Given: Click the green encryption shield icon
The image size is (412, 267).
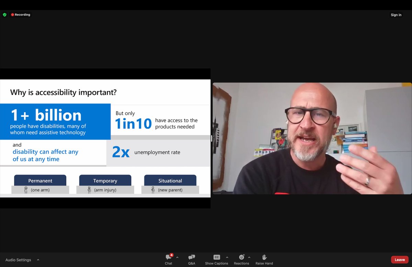Looking at the screenshot, I should coord(4,15).
